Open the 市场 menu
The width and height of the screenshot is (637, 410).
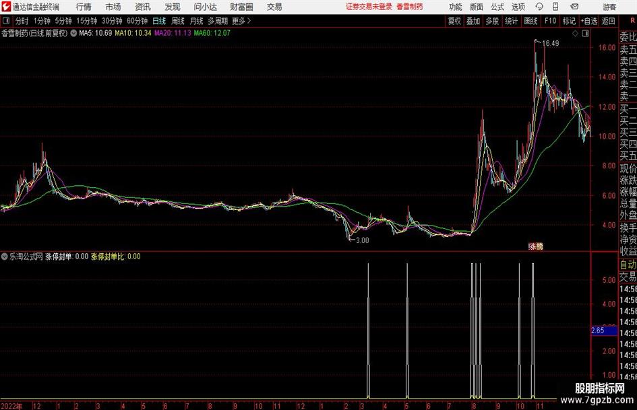tap(113, 7)
